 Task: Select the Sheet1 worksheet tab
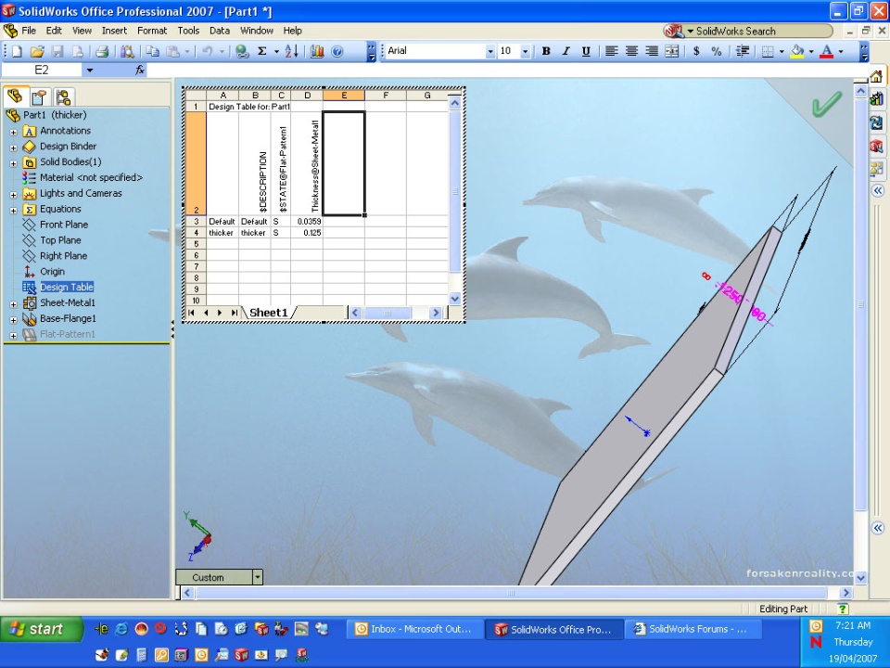(268, 313)
